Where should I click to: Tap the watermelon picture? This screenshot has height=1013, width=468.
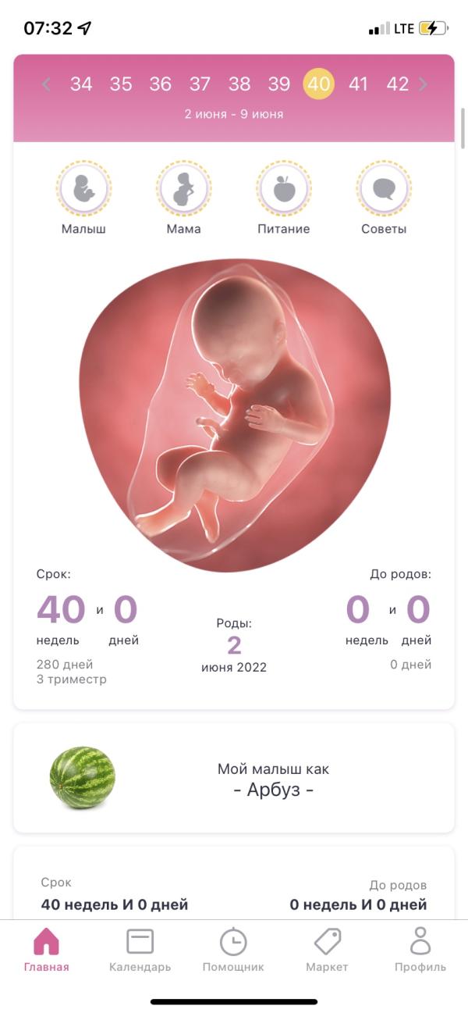[x=83, y=778]
